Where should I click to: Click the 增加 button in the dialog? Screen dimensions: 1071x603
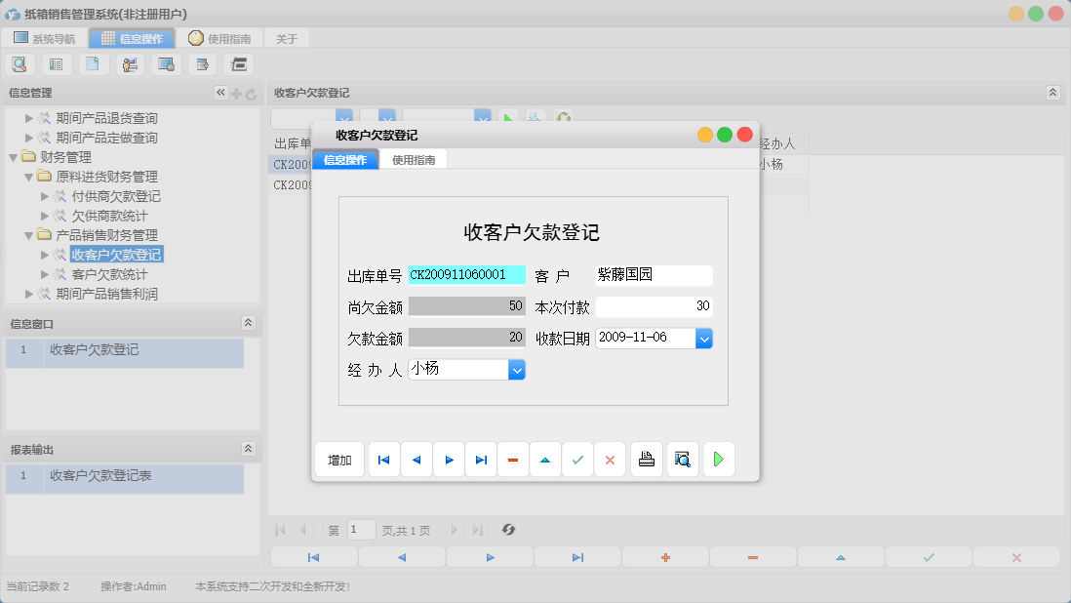pos(338,459)
